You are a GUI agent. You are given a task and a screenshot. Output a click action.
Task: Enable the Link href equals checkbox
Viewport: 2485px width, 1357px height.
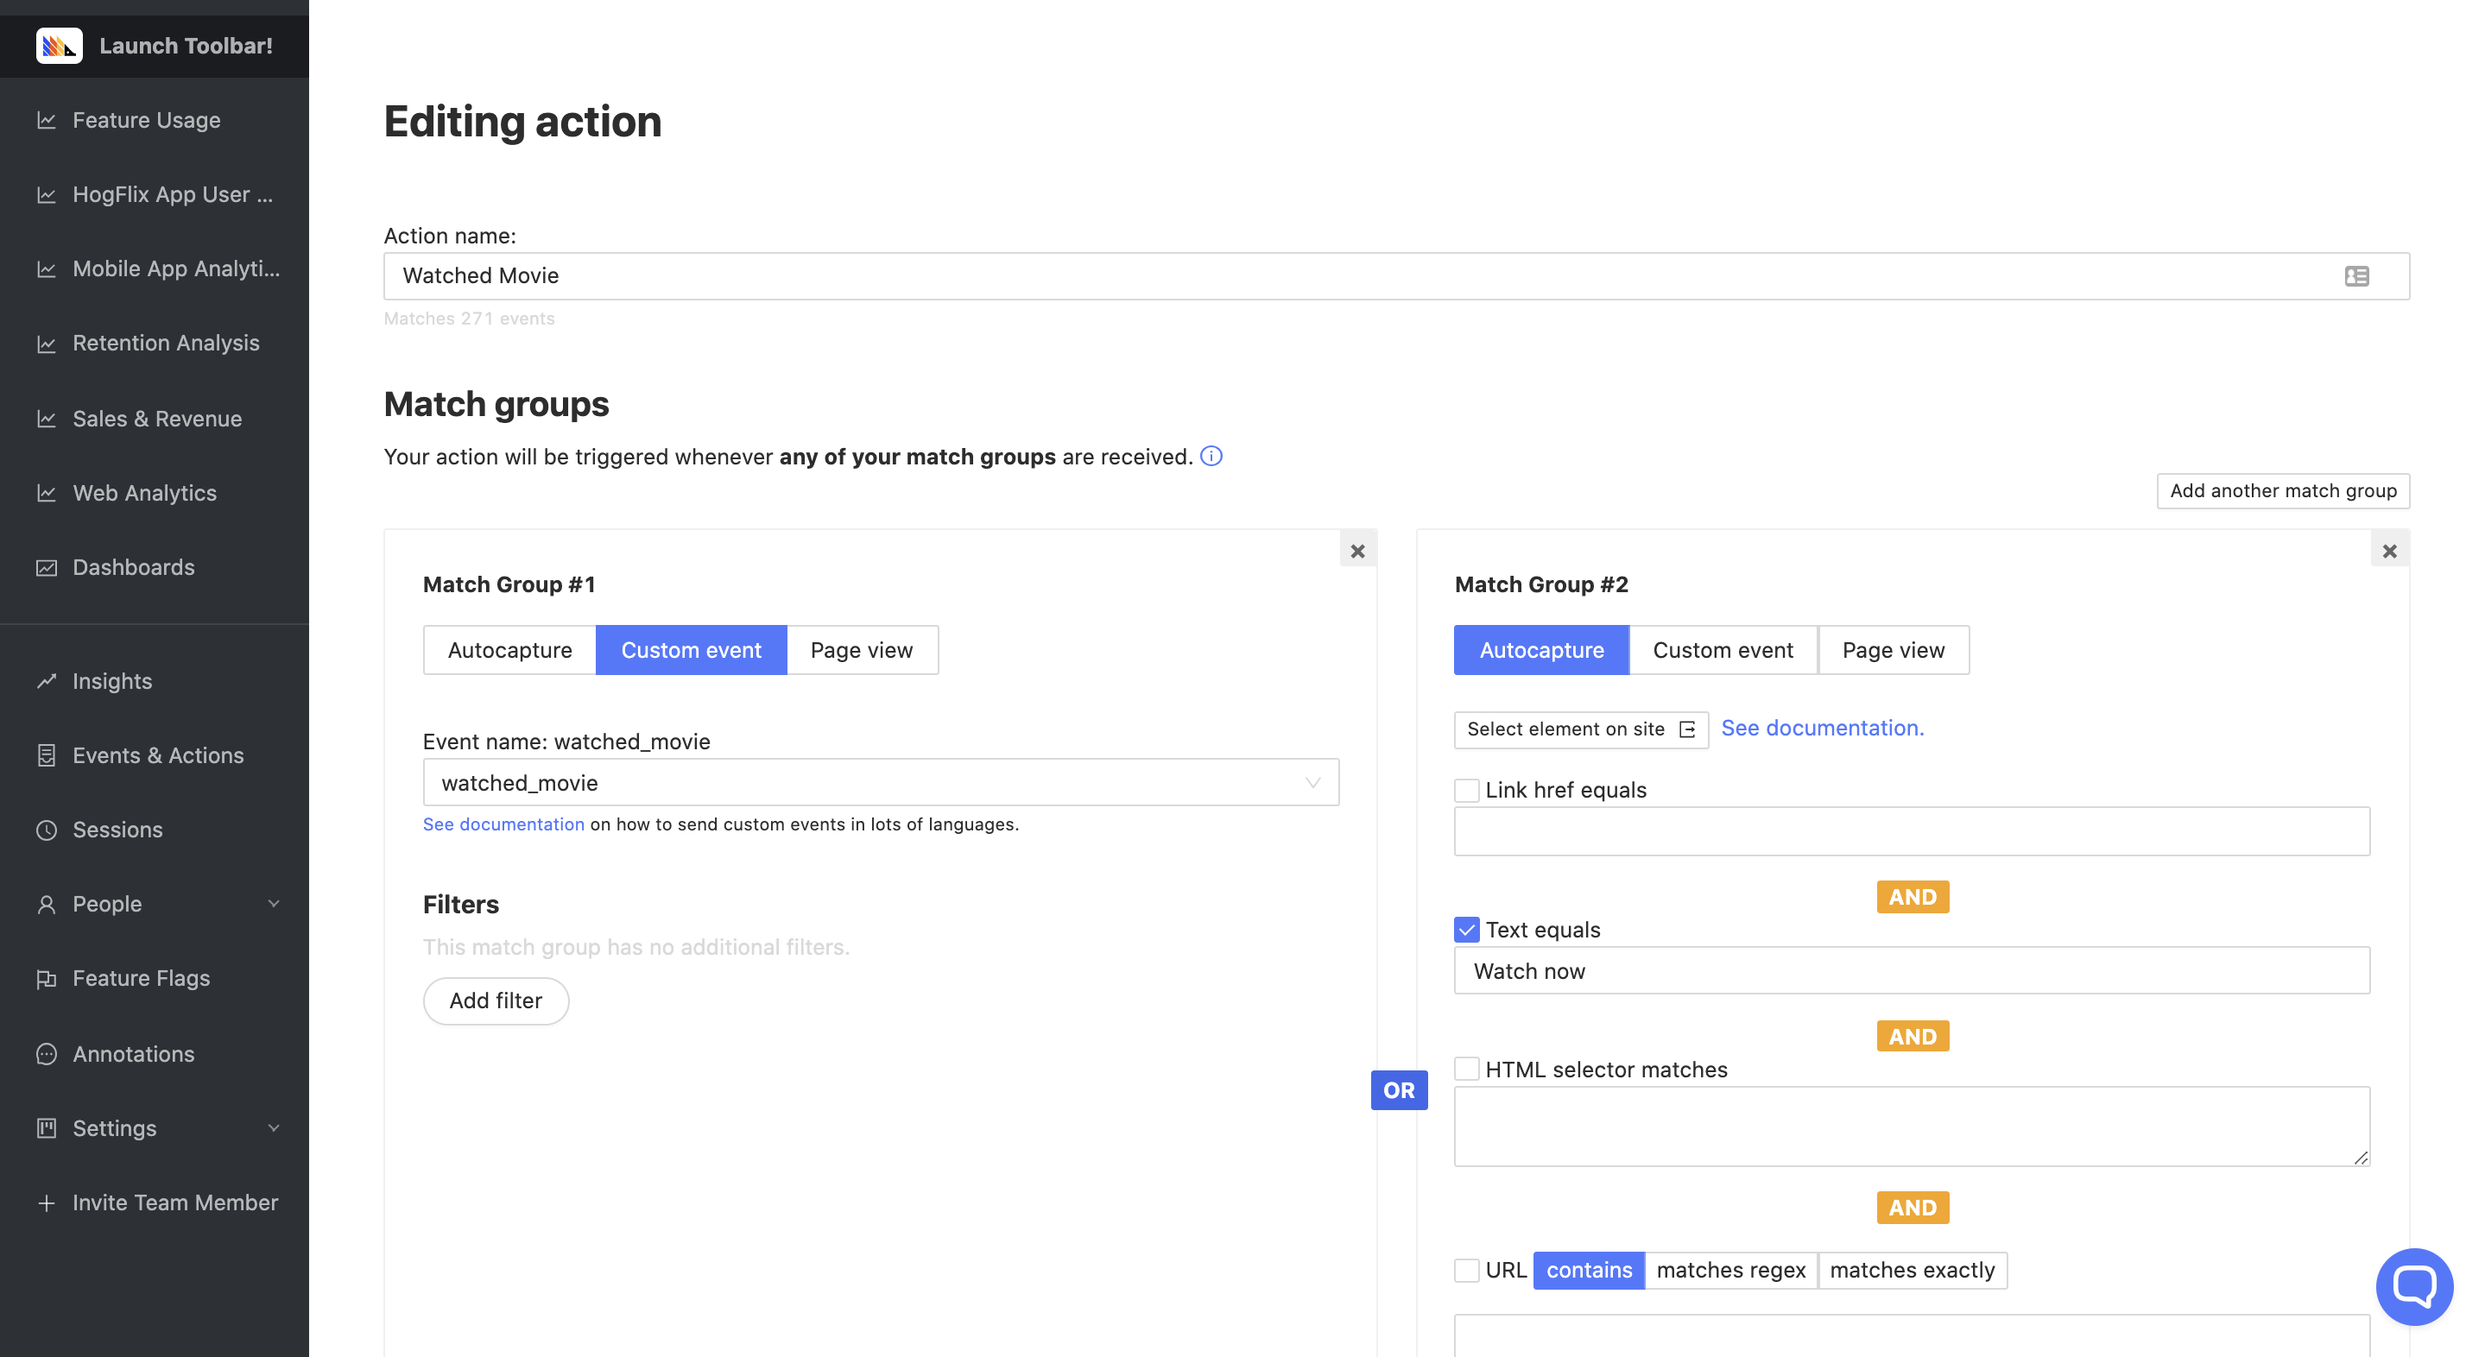point(1466,790)
